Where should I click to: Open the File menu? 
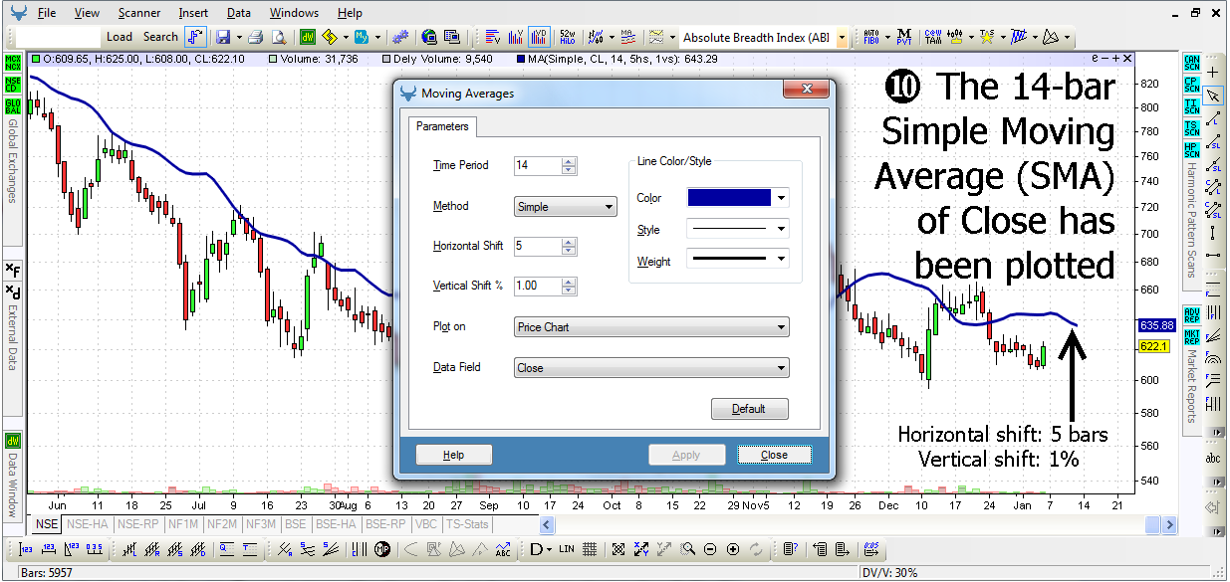(47, 13)
